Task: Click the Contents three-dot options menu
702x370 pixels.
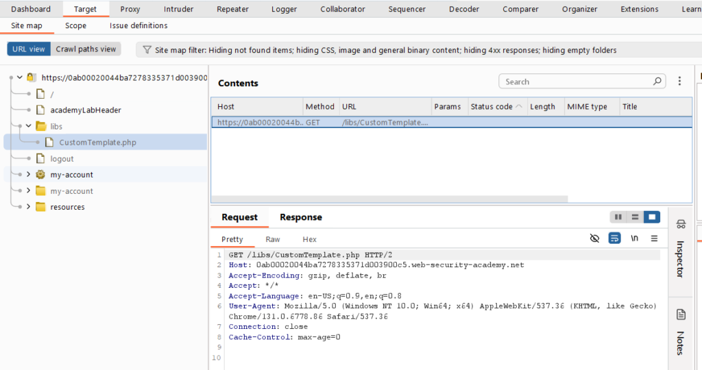Action: point(679,82)
